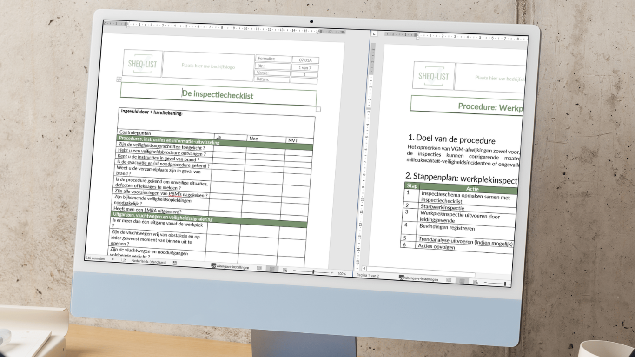This screenshot has width=635, height=357.
Task: Click the Pagina 1 van 2 indicator
Action: 368,275
